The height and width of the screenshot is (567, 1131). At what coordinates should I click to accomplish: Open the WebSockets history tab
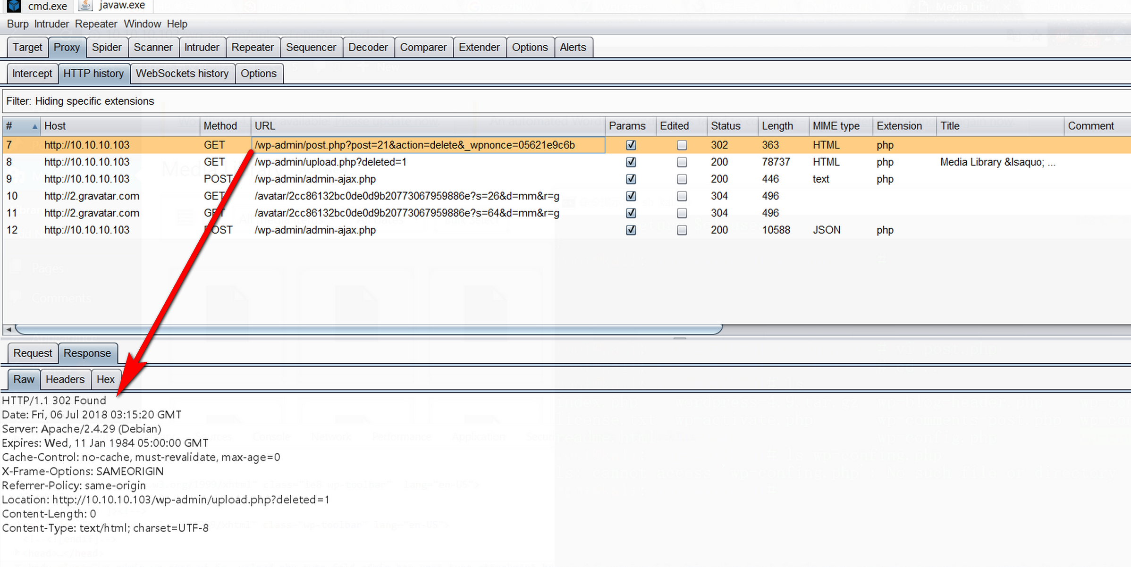click(182, 74)
